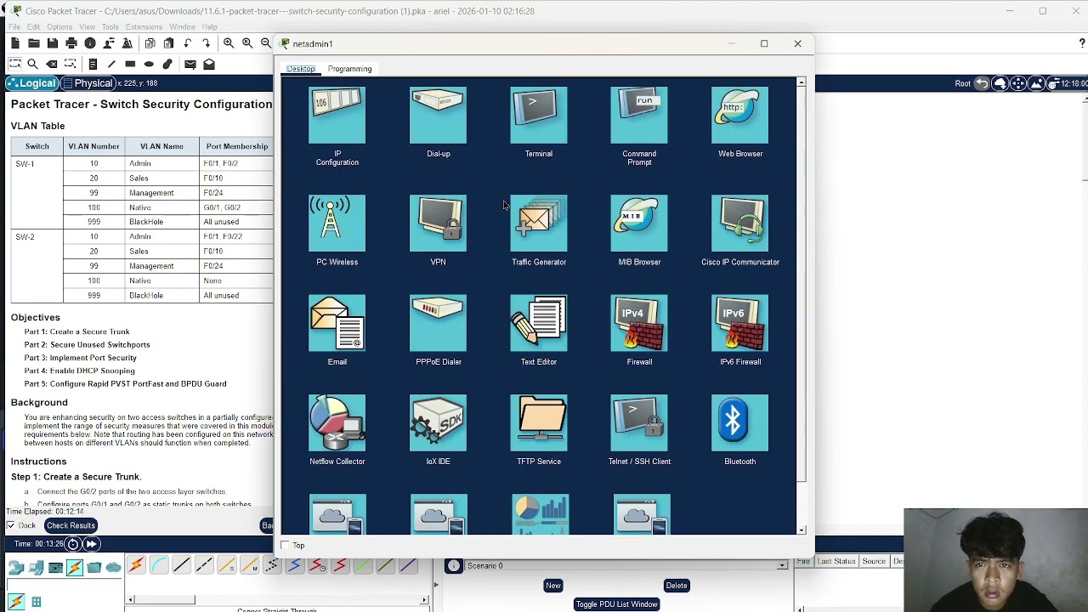Screen dimensions: 1088x612
Task: Select the Connections lightning category icon
Action: click(75, 568)
